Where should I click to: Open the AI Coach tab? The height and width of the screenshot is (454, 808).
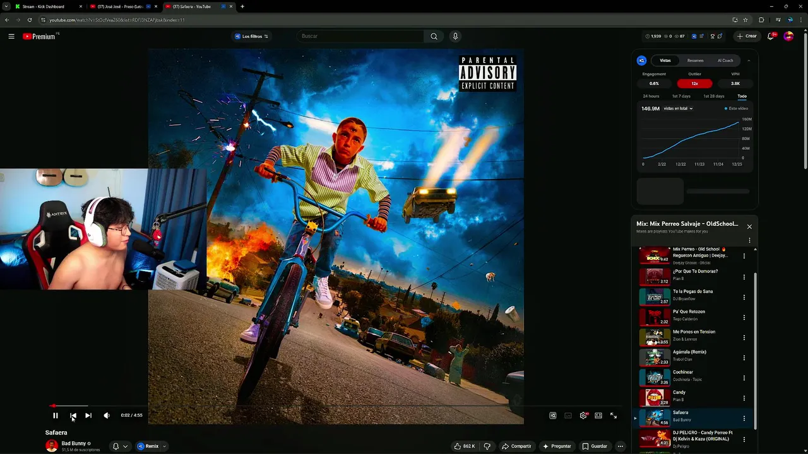click(725, 61)
